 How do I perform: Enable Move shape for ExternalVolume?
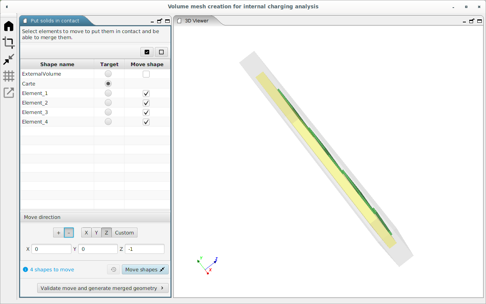point(146,74)
